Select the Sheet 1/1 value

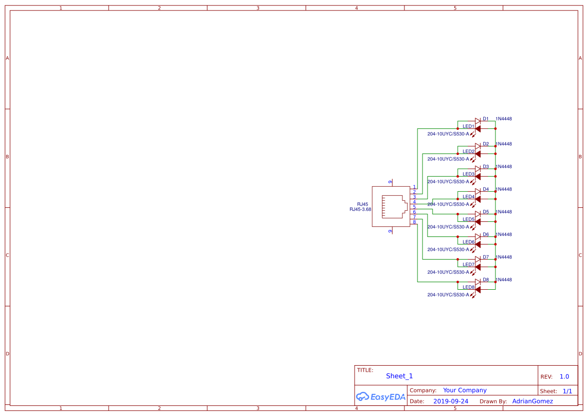pyautogui.click(x=568, y=391)
